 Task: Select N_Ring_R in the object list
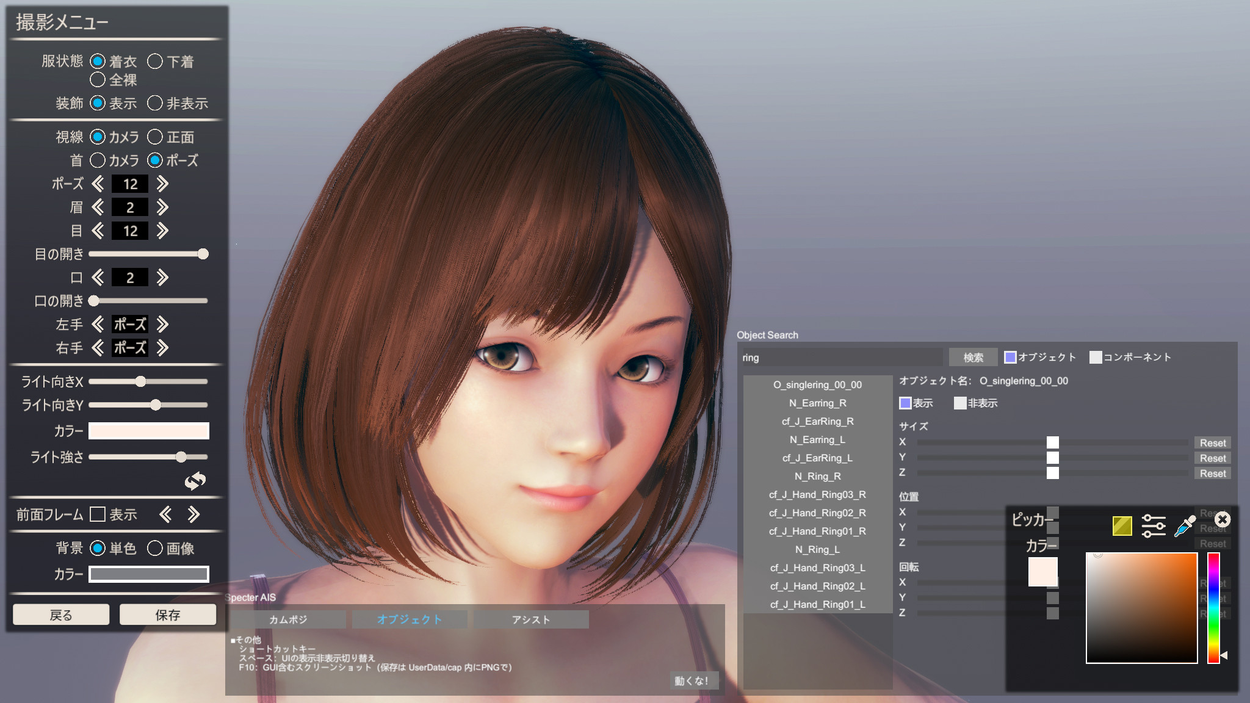click(x=817, y=476)
